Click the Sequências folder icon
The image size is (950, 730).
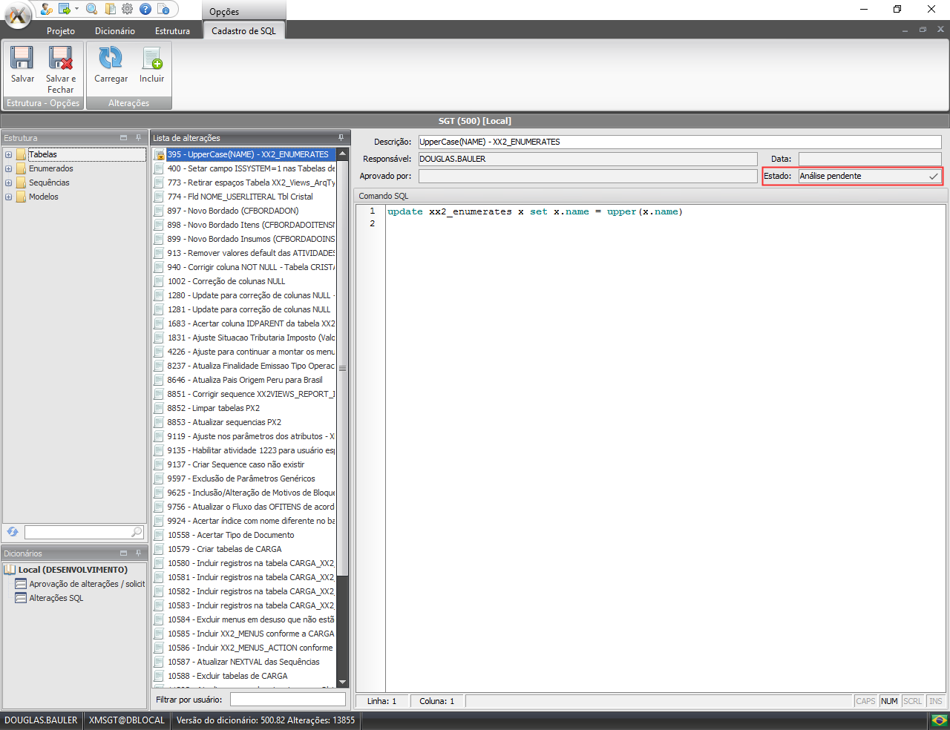pos(22,182)
